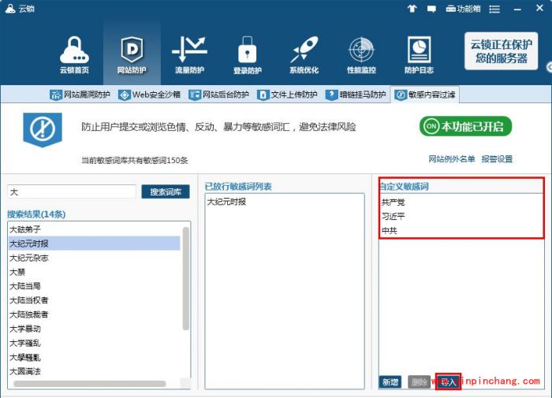Open the 防护日志 report icon
Viewport: 552px width, 398px height.
click(x=419, y=55)
